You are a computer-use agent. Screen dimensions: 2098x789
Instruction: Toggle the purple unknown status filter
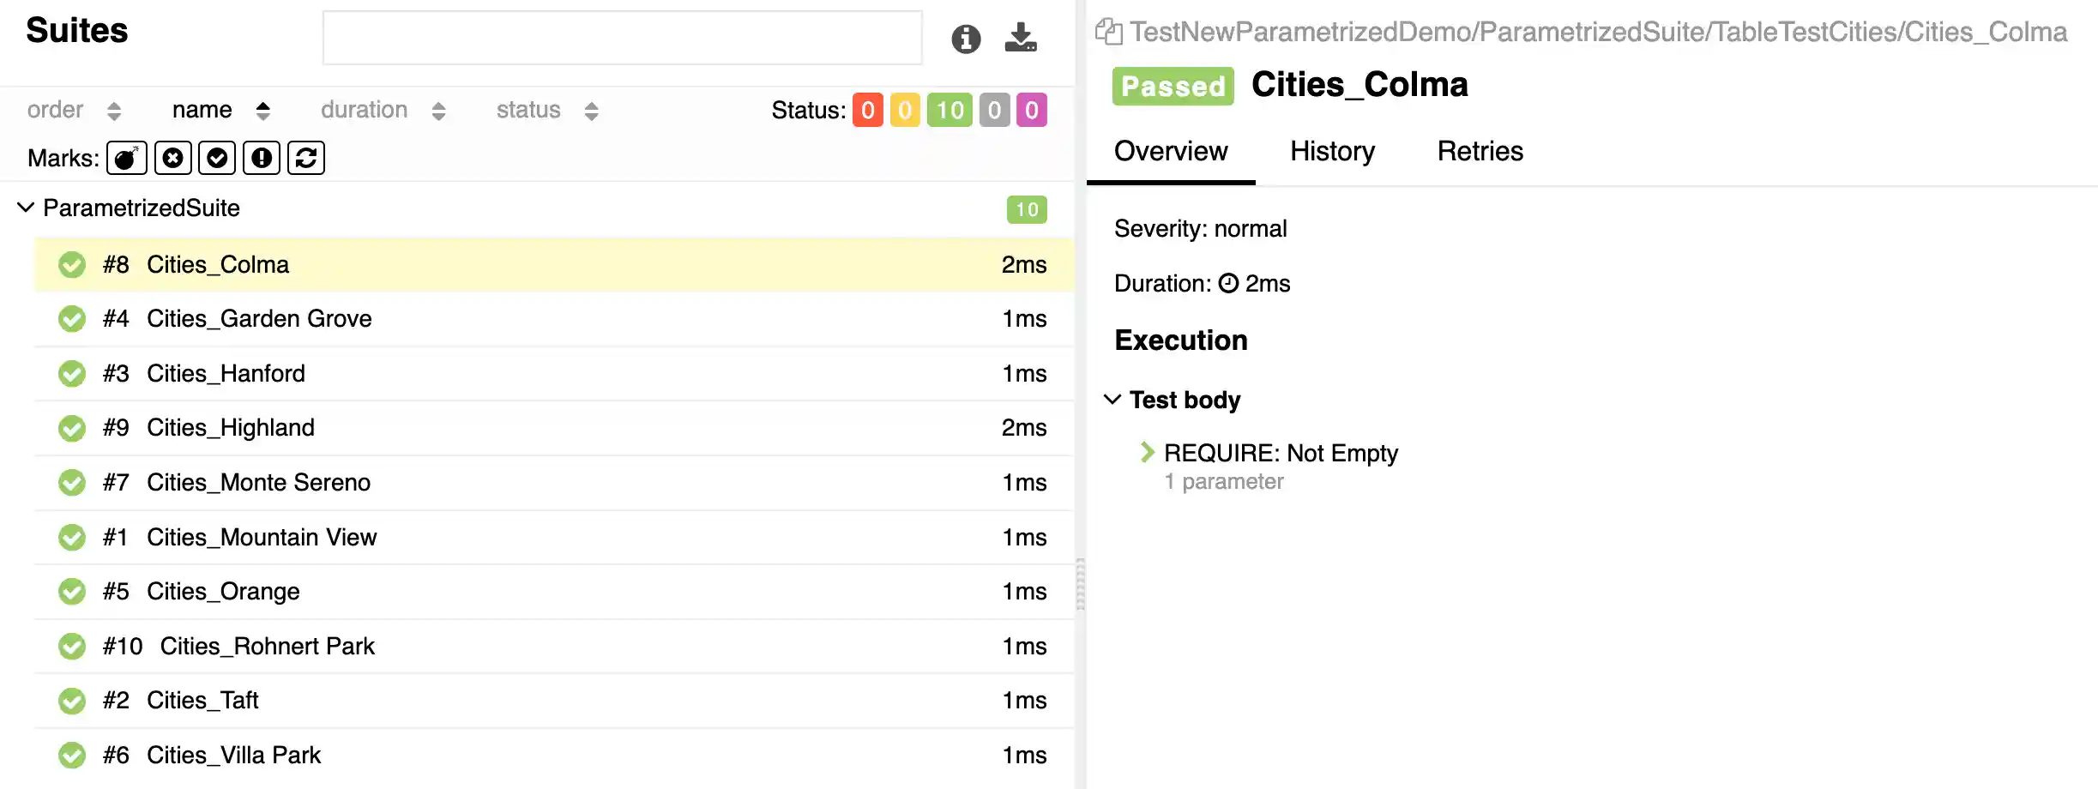1032,111
